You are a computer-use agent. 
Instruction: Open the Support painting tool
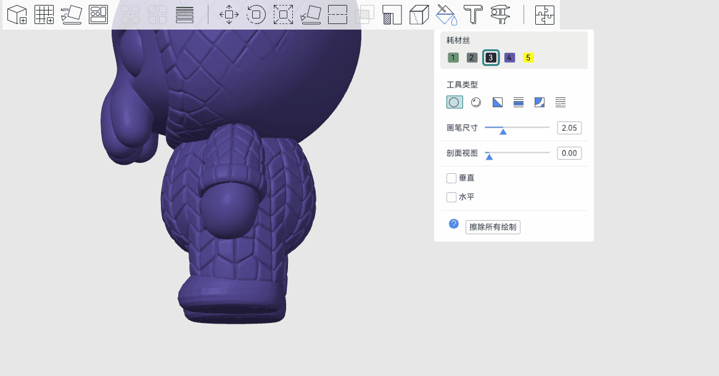point(392,15)
